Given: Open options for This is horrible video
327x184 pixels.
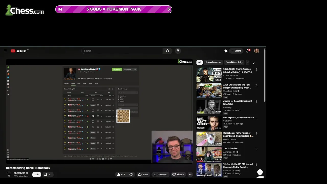Looking at the screenshot, I should [256, 149].
